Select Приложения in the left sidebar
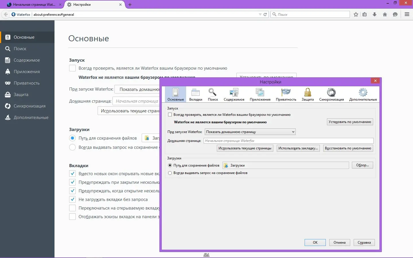The width and height of the screenshot is (413, 258). (27, 72)
